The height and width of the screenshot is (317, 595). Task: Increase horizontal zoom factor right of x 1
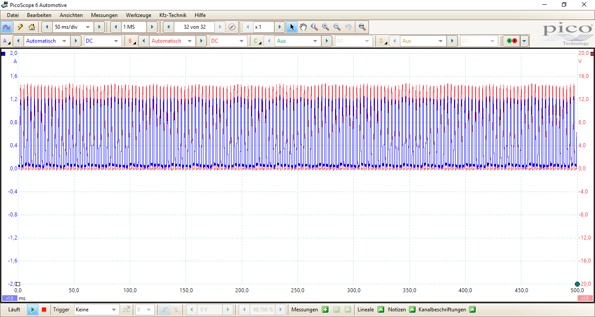tap(280, 27)
